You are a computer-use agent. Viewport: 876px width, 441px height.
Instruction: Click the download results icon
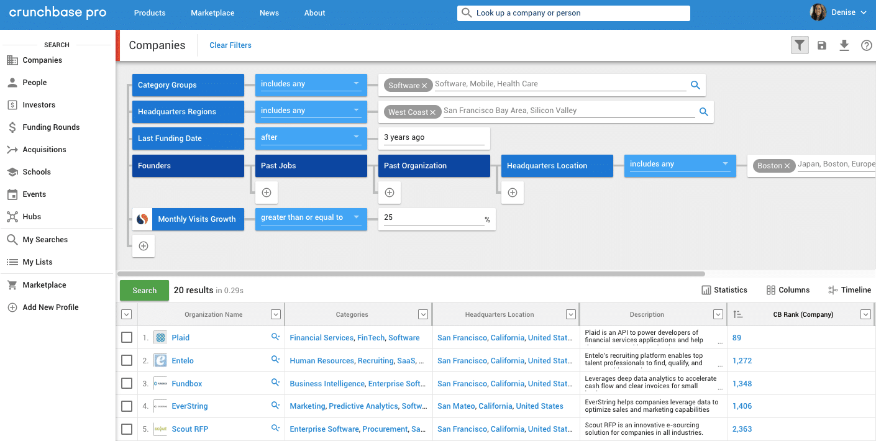(x=844, y=45)
